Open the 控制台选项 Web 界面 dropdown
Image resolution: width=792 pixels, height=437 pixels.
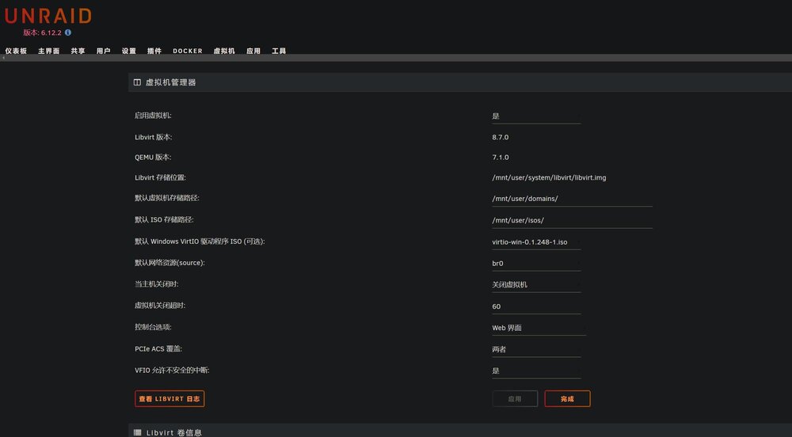tap(539, 328)
